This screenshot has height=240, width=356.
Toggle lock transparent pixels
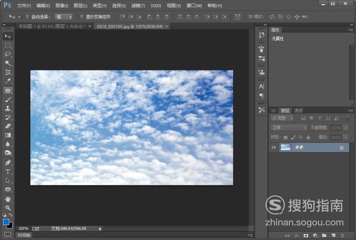pos(286,137)
